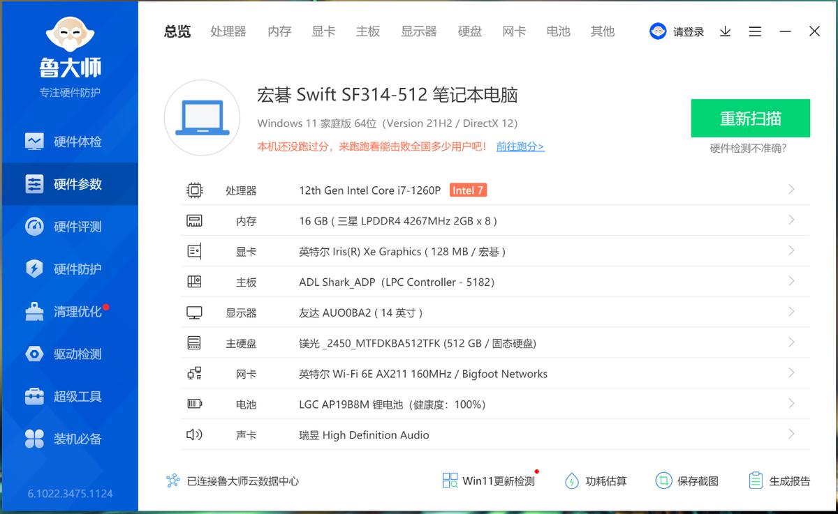Switch to the 硬盘 tab
The image size is (838, 514).
pyautogui.click(x=470, y=31)
